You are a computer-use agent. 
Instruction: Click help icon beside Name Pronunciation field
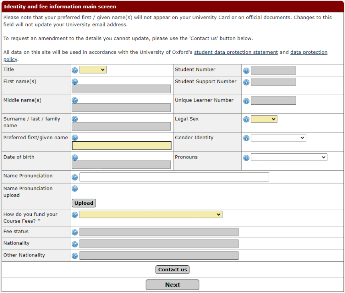pyautogui.click(x=75, y=177)
